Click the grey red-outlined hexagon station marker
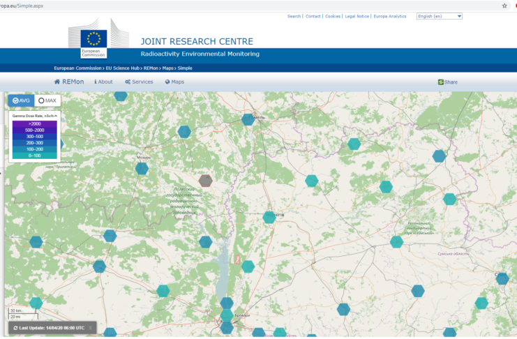 click(x=205, y=181)
